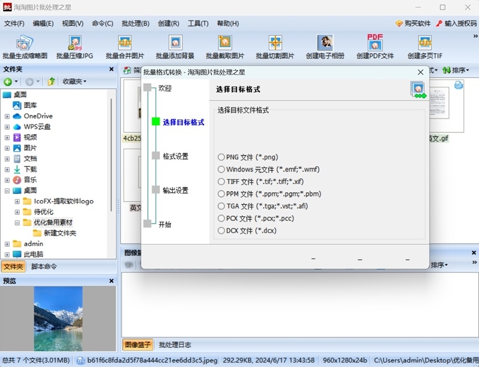The height and width of the screenshot is (367, 479).
Task: Select the PNG 文件 (*.png) output format
Action: point(221,157)
